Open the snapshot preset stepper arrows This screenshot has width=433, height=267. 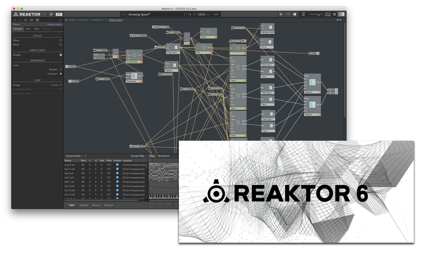tap(185, 14)
